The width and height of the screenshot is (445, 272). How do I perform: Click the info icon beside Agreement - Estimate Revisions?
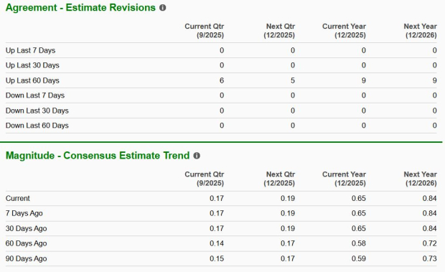[x=163, y=8]
